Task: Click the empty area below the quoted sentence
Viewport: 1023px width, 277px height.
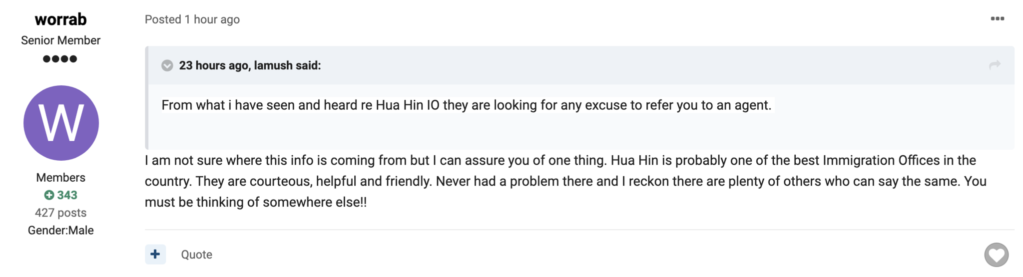Action: tap(579, 131)
